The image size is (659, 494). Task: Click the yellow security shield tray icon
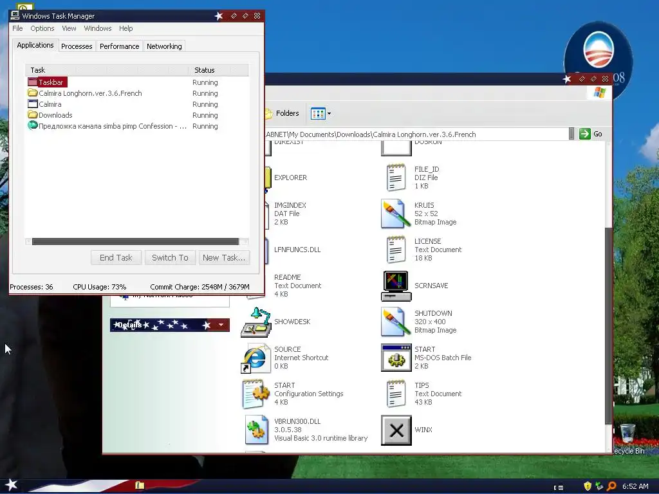tap(588, 486)
